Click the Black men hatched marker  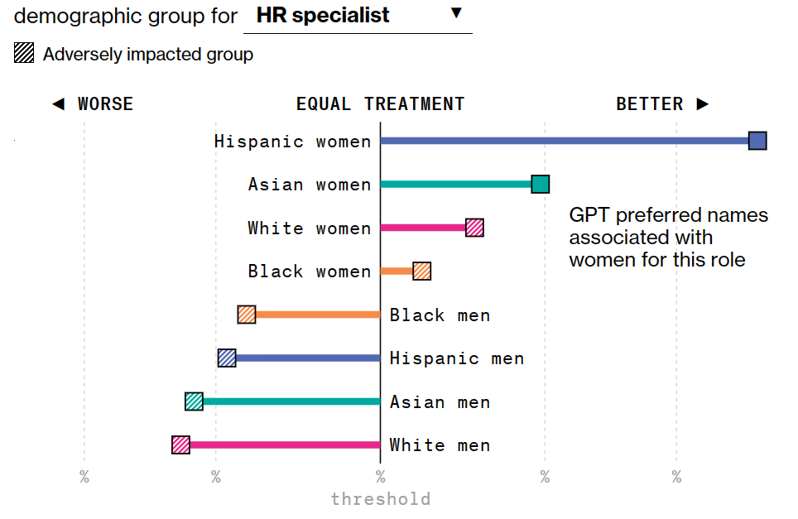(247, 315)
